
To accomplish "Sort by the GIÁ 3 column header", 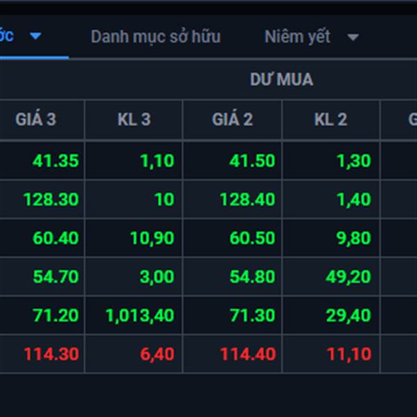I will [x=36, y=120].
